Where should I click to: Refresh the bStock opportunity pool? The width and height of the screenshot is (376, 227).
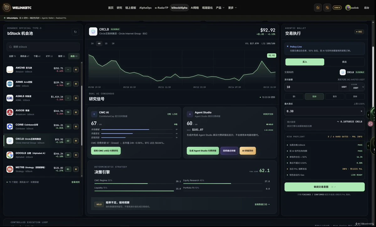pyautogui.click(x=75, y=32)
